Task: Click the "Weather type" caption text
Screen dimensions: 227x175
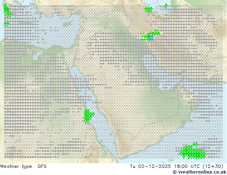Action: [x=16, y=166]
